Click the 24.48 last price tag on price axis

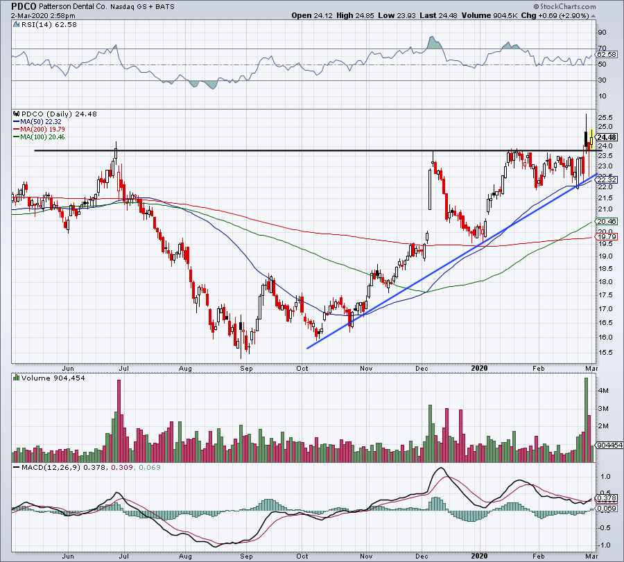point(607,137)
